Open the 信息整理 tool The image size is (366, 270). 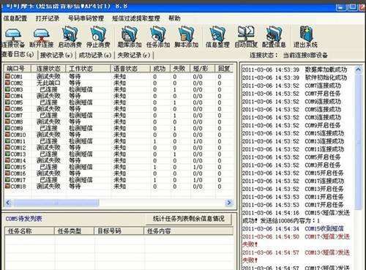tap(217, 37)
